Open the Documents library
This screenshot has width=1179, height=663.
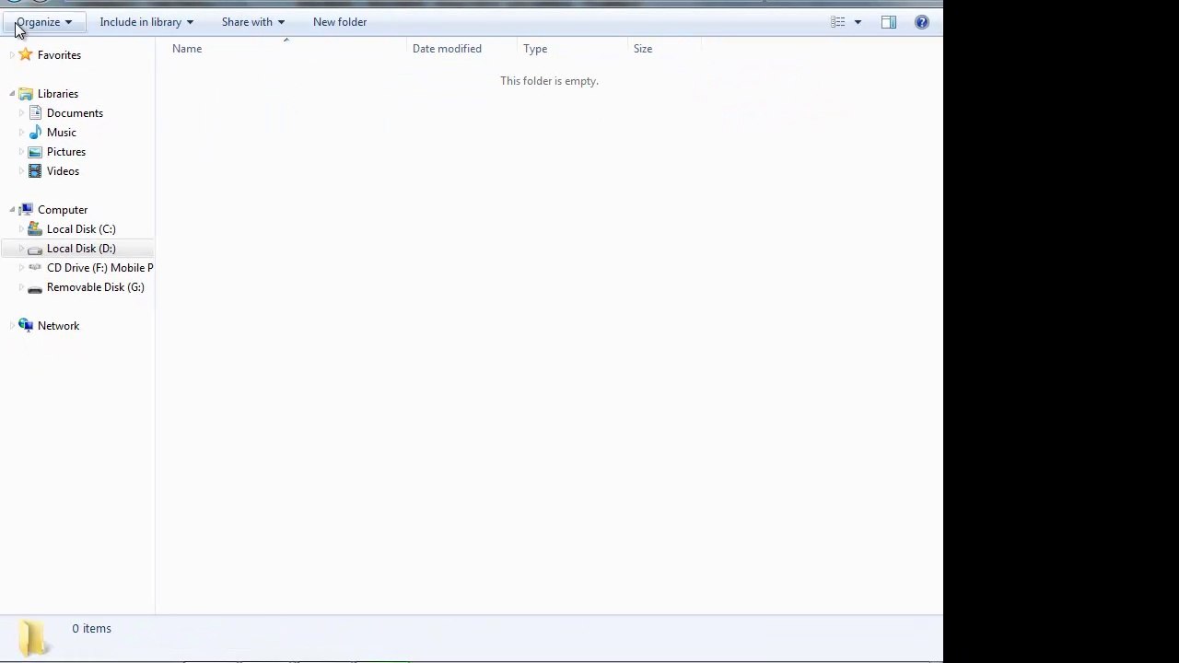[x=75, y=113]
